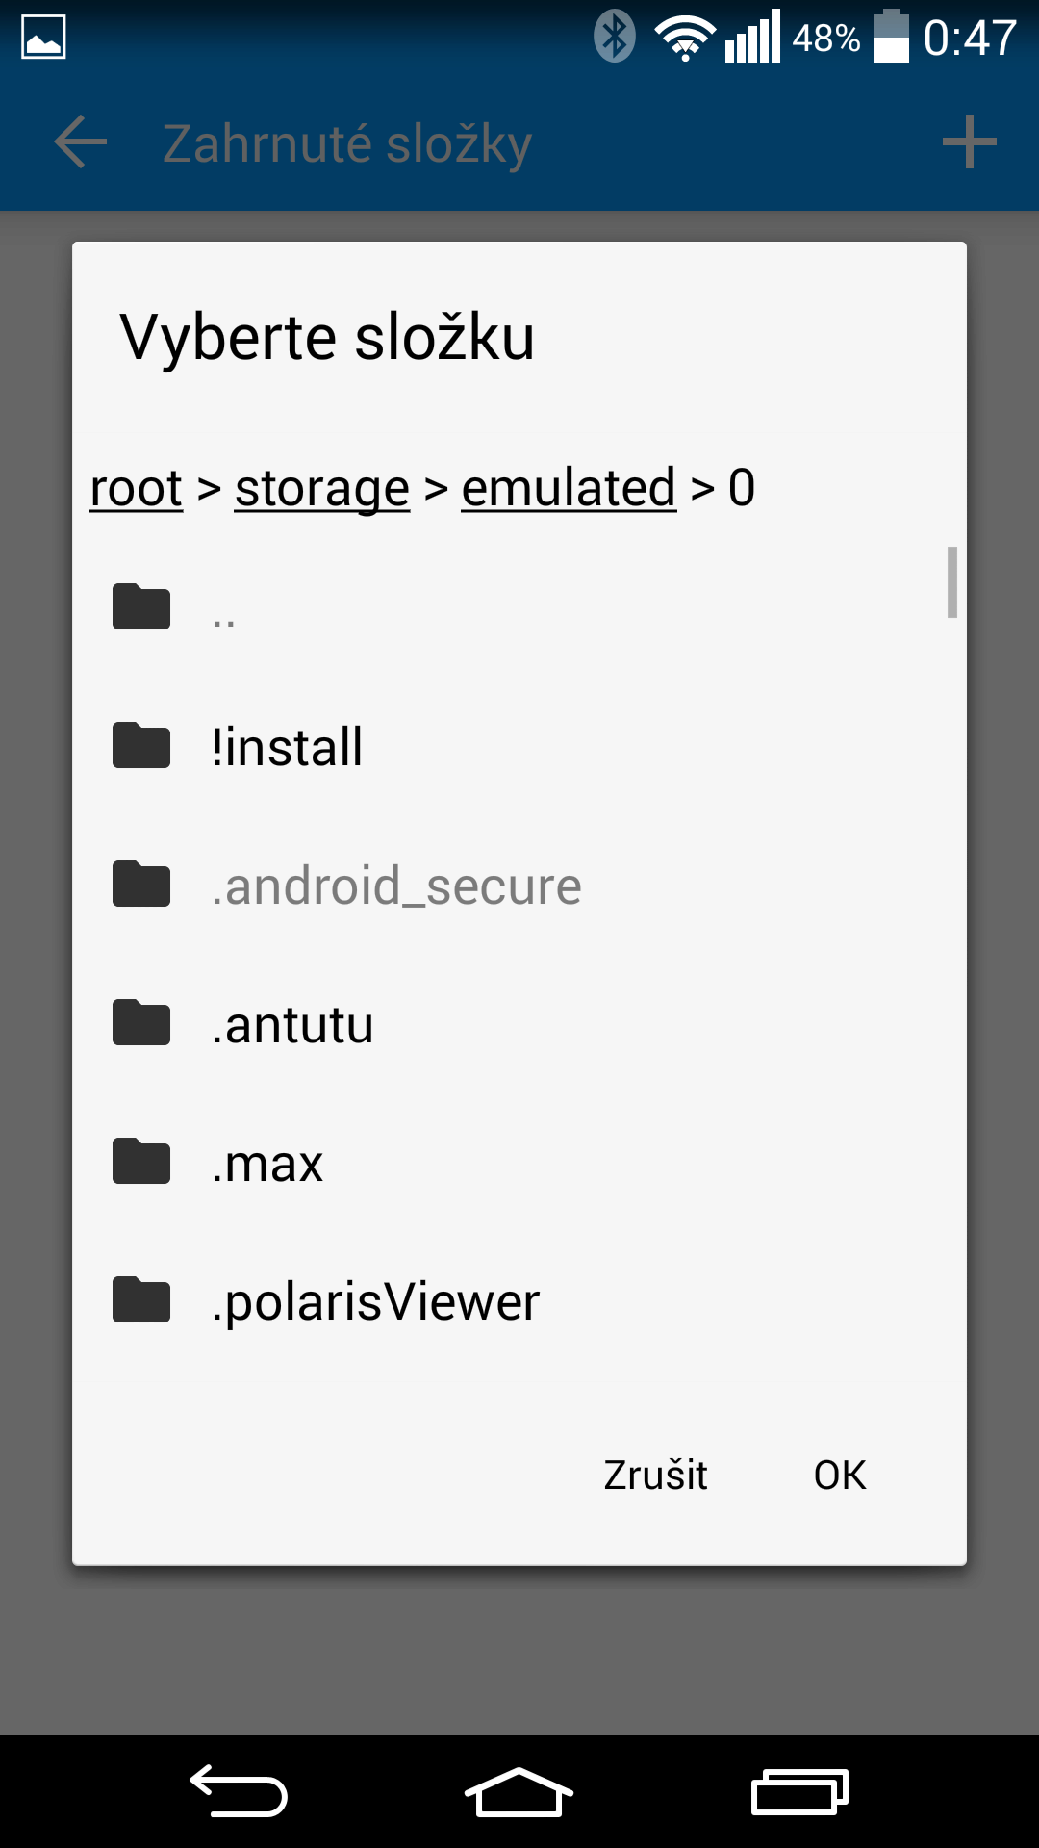Open recent apps from navigation bar
The height and width of the screenshot is (1848, 1039).
click(799, 1792)
